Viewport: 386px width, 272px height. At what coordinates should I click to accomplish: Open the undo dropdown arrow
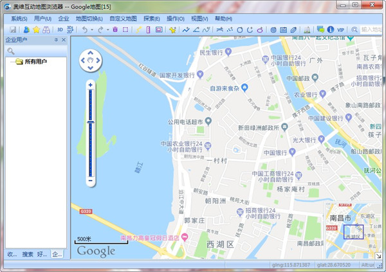click(92, 30)
